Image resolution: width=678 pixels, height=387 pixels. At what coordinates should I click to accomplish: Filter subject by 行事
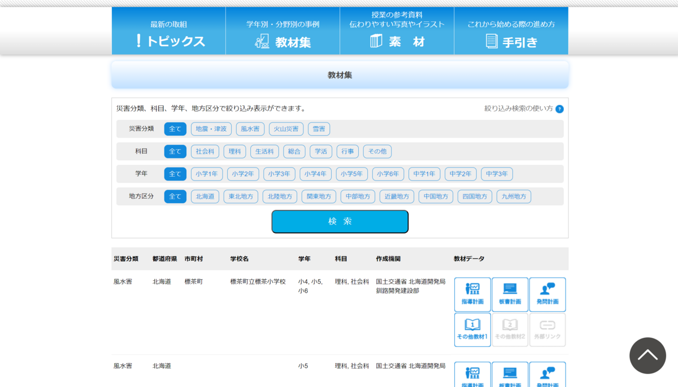(x=347, y=151)
